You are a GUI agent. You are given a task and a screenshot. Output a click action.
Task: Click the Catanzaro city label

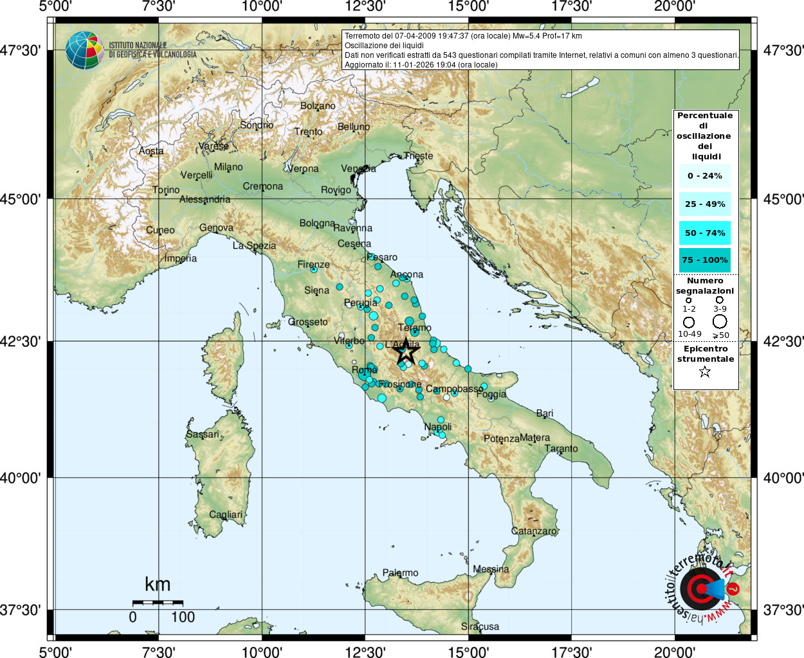(534, 531)
